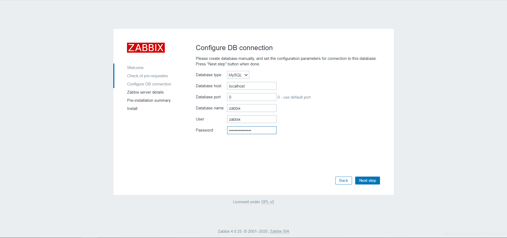The height and width of the screenshot is (238, 507).
Task: Open the GPL v2 license link
Action: pos(267,202)
